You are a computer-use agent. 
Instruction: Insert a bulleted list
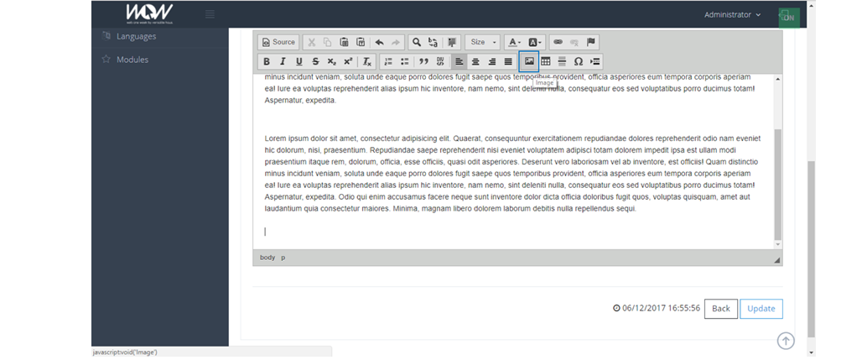[405, 61]
